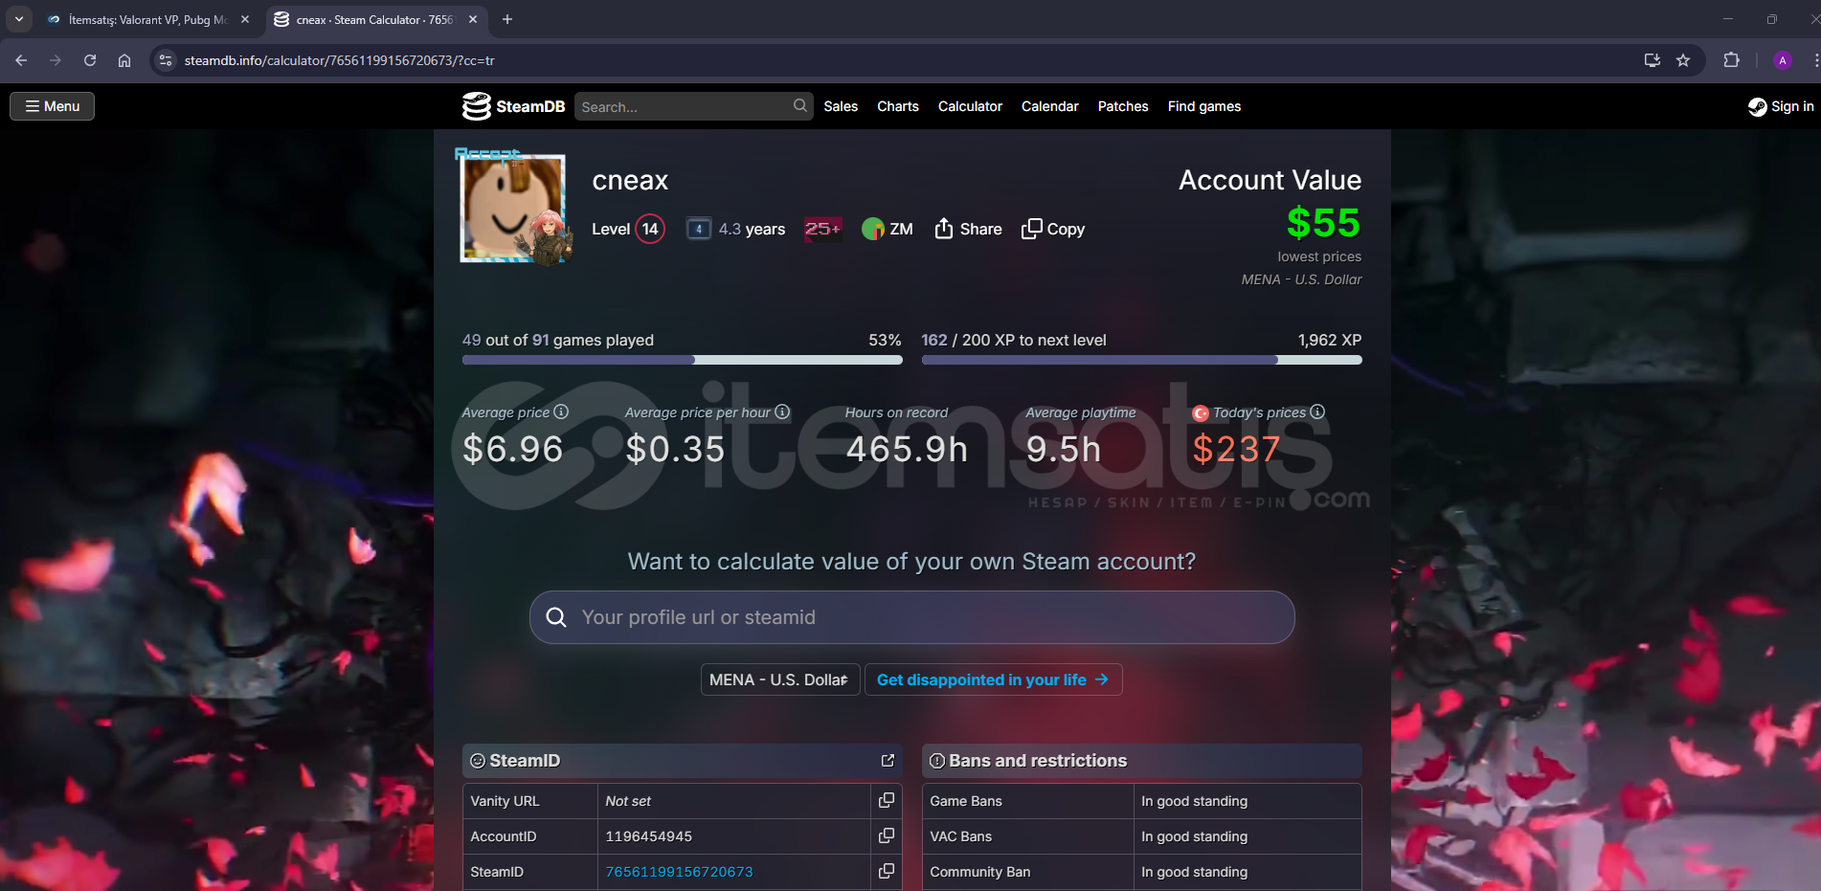Screen dimensions: 1821x891
Task: Click the games played progress bar
Action: [682, 360]
